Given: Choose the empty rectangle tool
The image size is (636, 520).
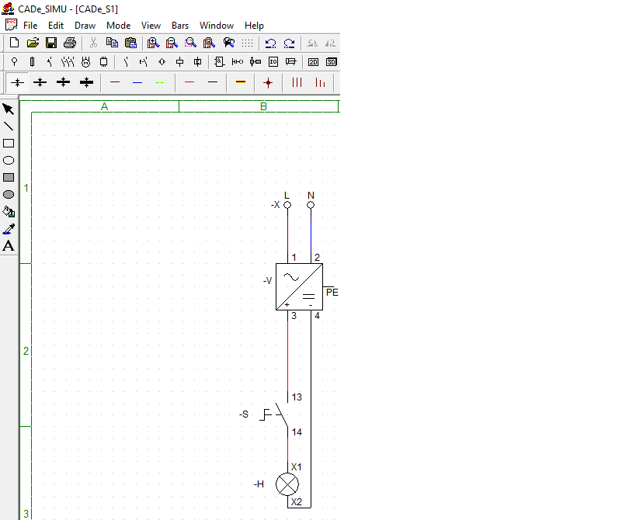Looking at the screenshot, I should click(9, 143).
